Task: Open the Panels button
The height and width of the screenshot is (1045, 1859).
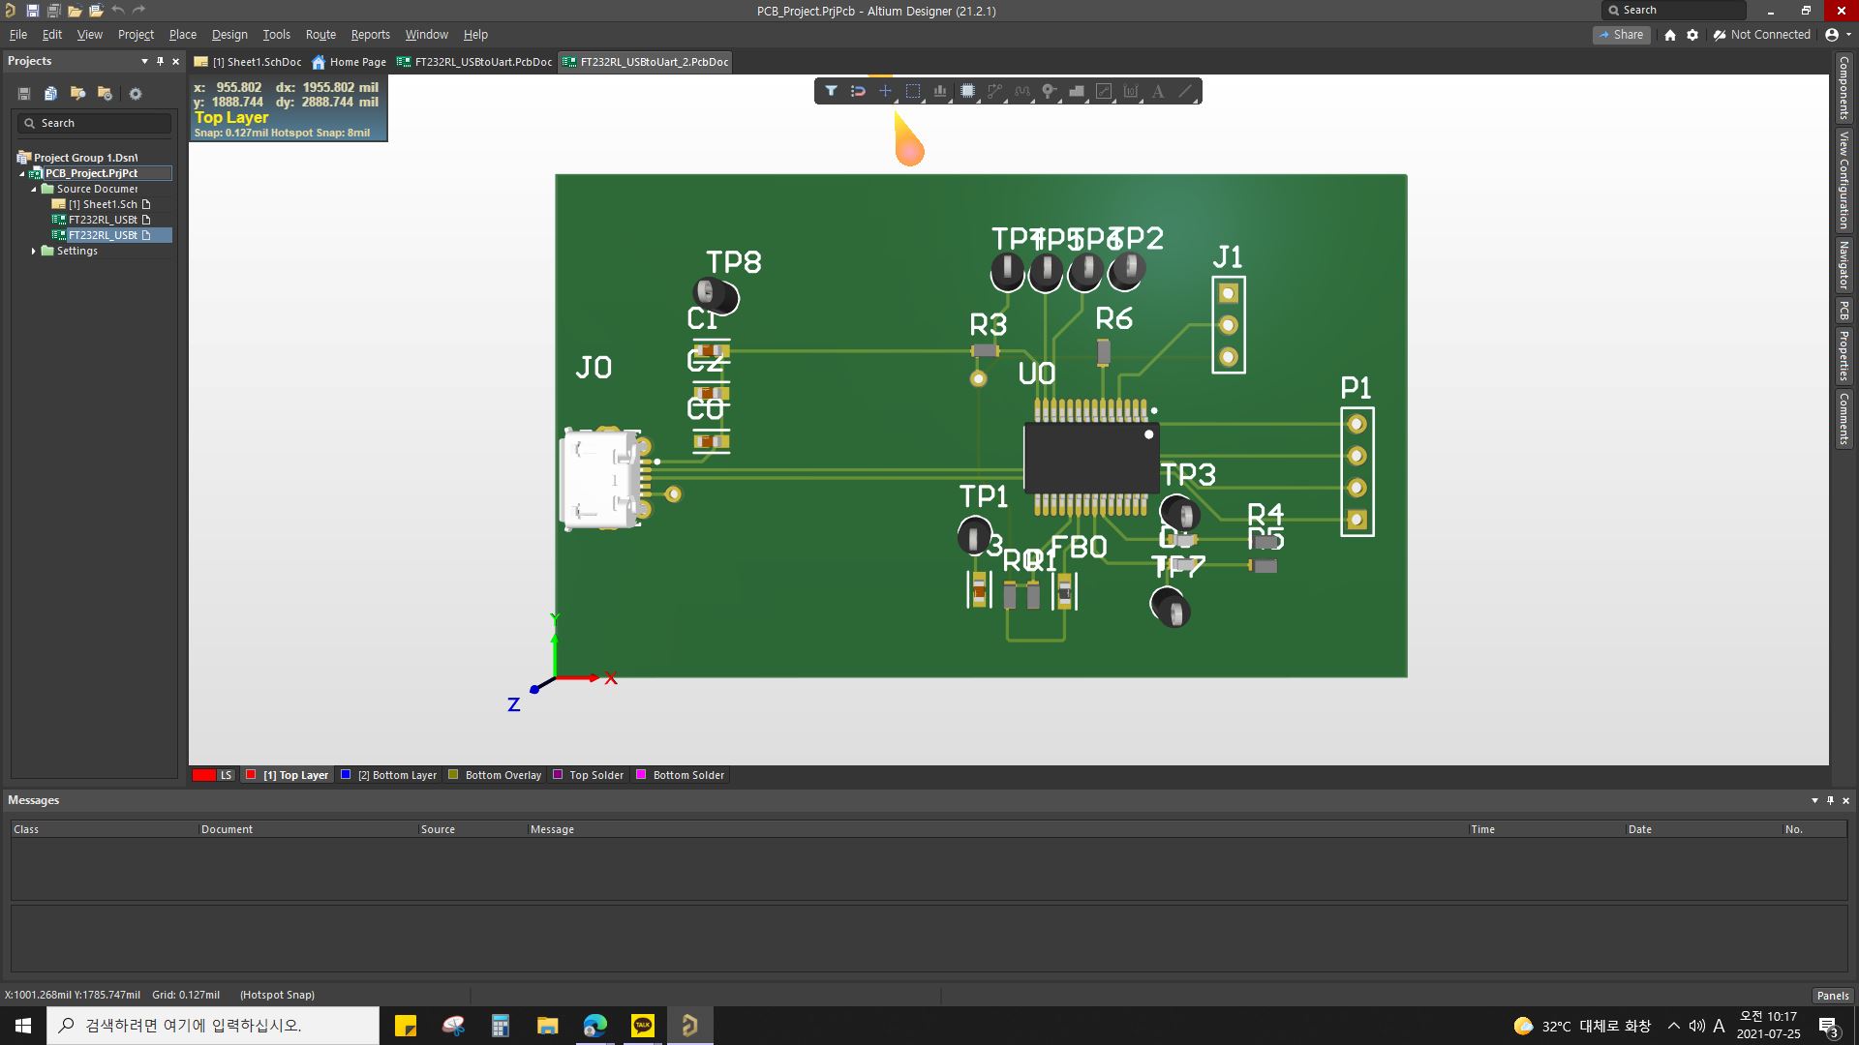Action: pos(1832,996)
